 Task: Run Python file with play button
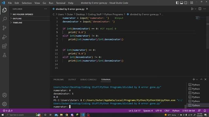pos(192,9)
